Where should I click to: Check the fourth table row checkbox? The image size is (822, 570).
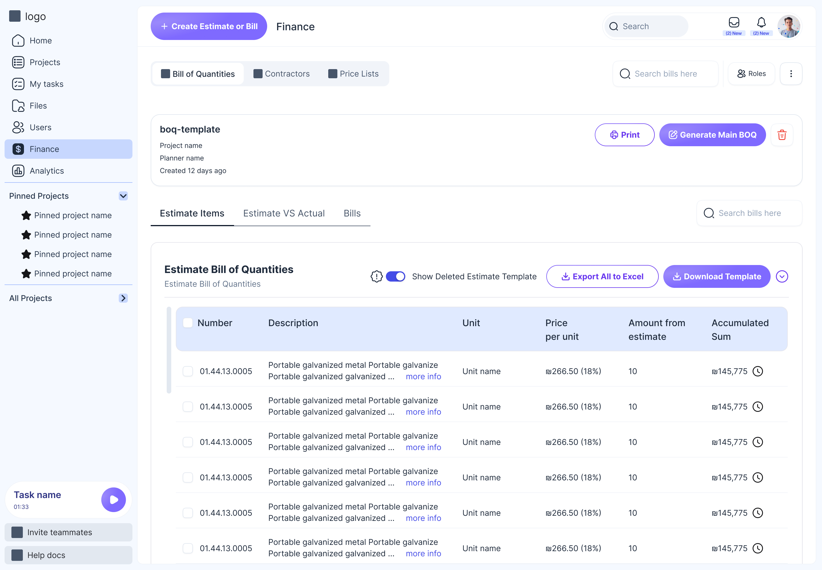(x=188, y=477)
